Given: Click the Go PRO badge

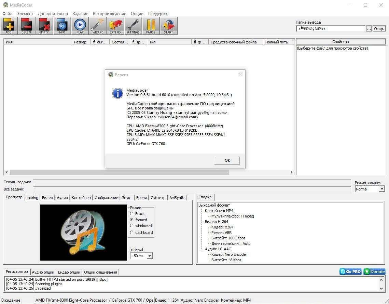Looking at the screenshot, I should coord(350,272).
